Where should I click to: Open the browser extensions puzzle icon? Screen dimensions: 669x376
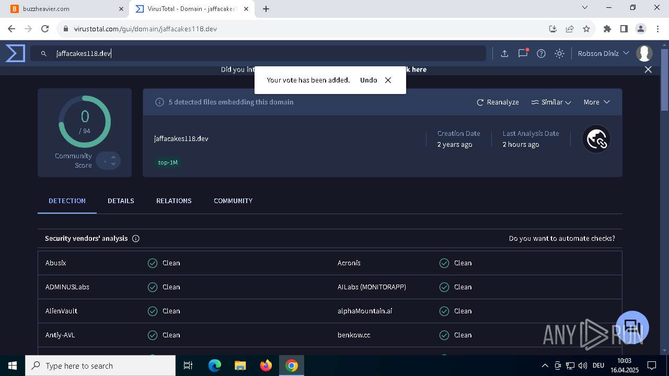[x=607, y=29]
